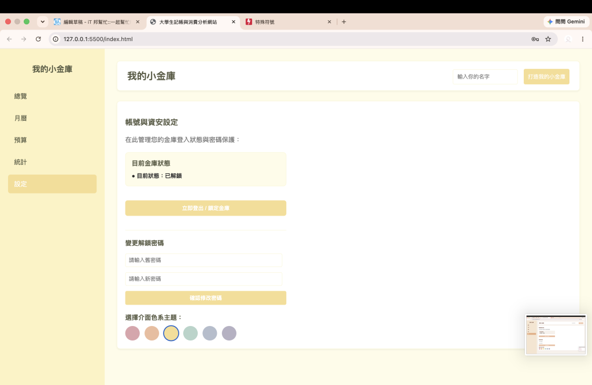Click 變更解鎖密碼 heading
The image size is (592, 385).
tap(145, 243)
